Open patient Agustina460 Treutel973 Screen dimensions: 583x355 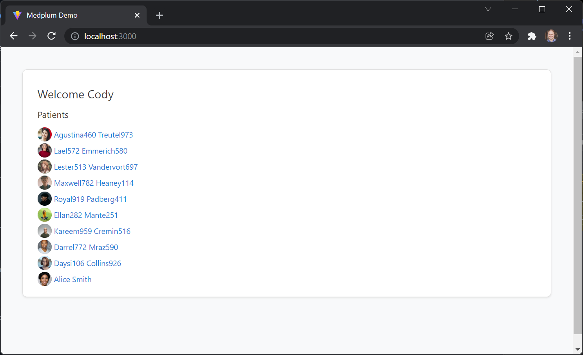(93, 134)
